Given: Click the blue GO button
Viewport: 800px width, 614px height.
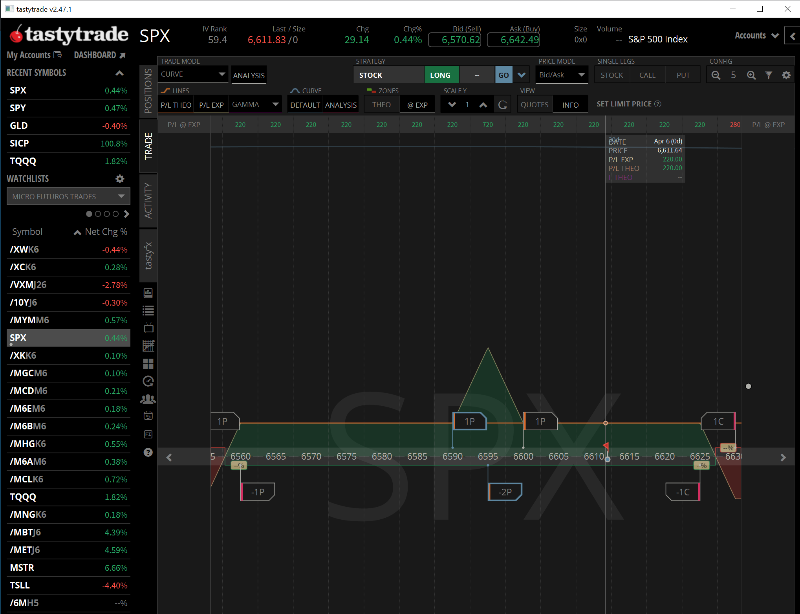Looking at the screenshot, I should (503, 75).
